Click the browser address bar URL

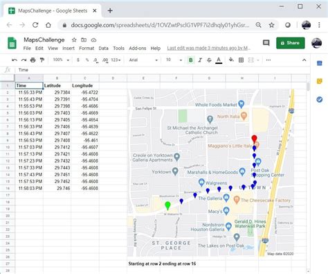coord(160,25)
